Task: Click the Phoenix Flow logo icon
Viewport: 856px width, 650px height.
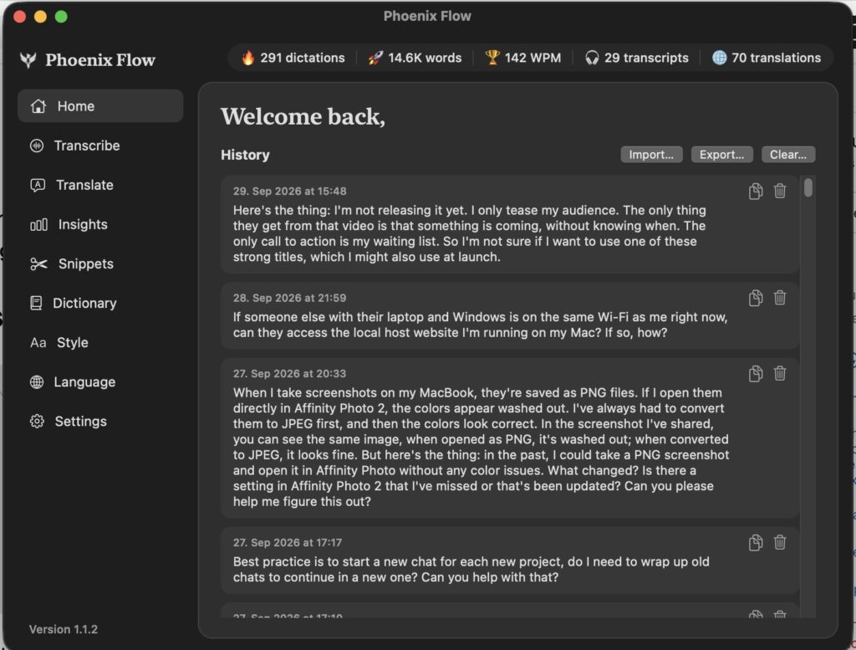Action: point(28,59)
